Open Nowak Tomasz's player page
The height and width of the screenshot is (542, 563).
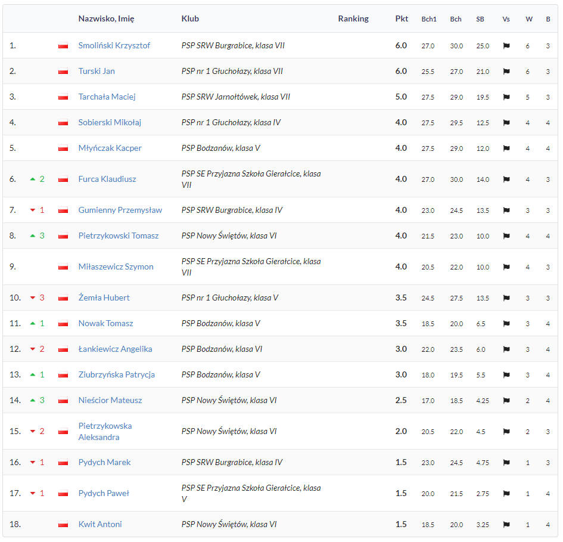click(105, 324)
